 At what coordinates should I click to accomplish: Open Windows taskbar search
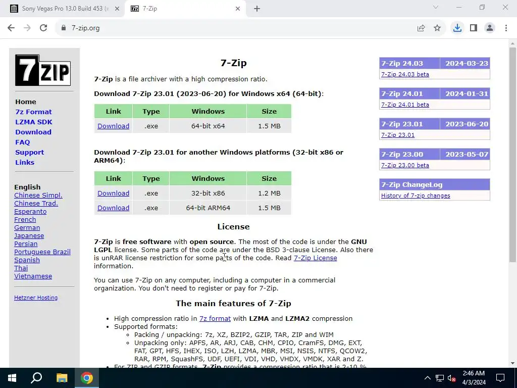[x=36, y=378]
